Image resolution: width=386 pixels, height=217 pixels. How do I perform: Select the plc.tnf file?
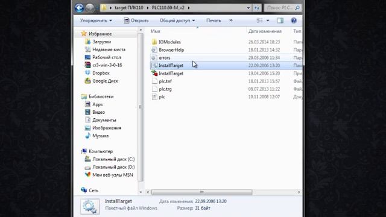[165, 81]
